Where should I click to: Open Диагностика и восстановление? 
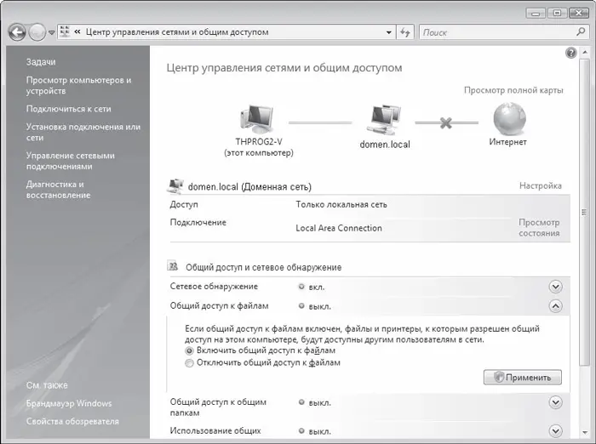pos(58,190)
